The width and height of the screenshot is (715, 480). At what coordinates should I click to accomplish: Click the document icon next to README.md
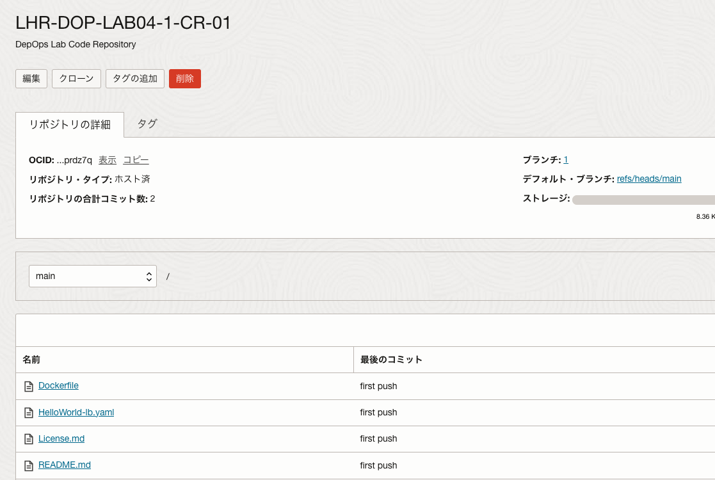pyautogui.click(x=29, y=465)
